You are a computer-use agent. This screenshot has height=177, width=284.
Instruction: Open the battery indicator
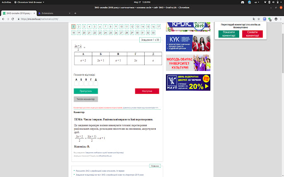[x=278, y=2]
